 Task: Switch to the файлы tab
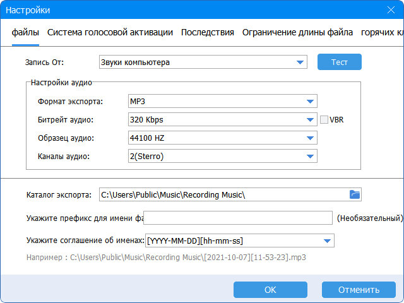(25, 32)
